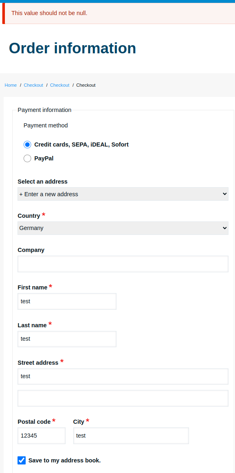Open second Checkout breadcrumb link
The height and width of the screenshot is (473, 235).
(x=60, y=85)
